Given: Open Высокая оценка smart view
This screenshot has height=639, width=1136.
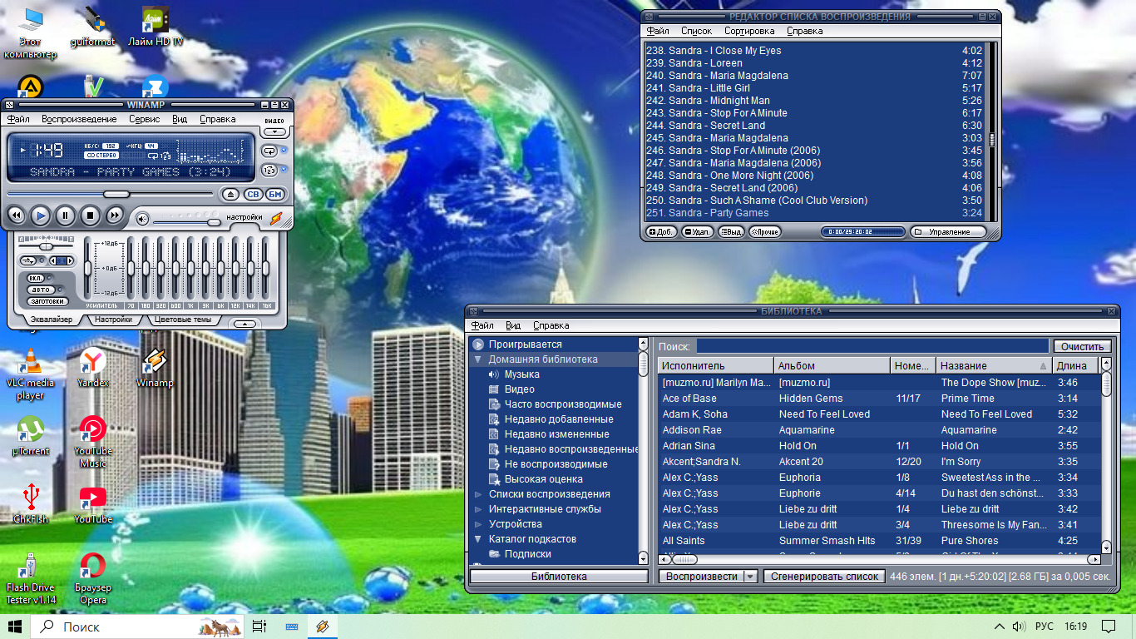Looking at the screenshot, I should click(543, 479).
